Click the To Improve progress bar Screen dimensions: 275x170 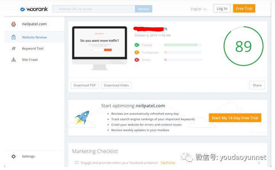click(183, 52)
